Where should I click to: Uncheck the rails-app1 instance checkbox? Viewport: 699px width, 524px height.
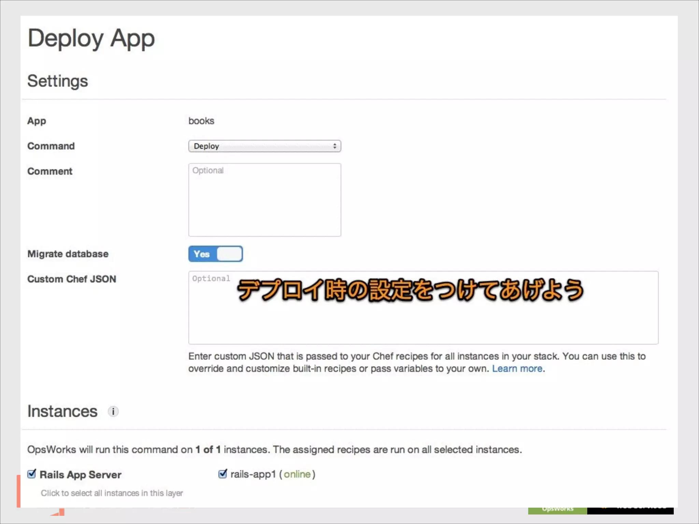223,474
